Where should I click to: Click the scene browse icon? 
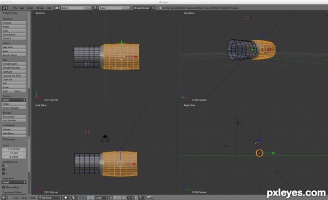96,8
